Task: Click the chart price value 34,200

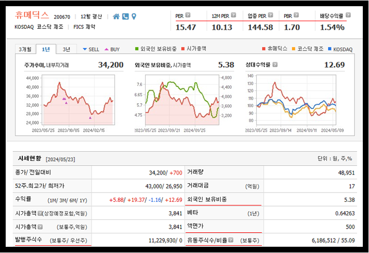Action: 111,65
